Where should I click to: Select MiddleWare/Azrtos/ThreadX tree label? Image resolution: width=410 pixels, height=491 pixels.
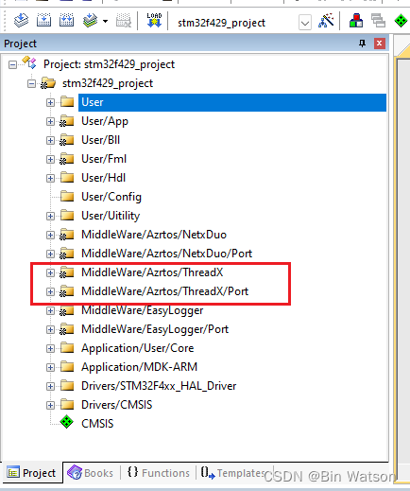(152, 272)
